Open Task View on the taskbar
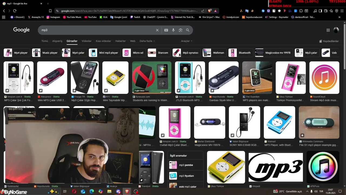This screenshot has height=195, width=346. (65, 191)
